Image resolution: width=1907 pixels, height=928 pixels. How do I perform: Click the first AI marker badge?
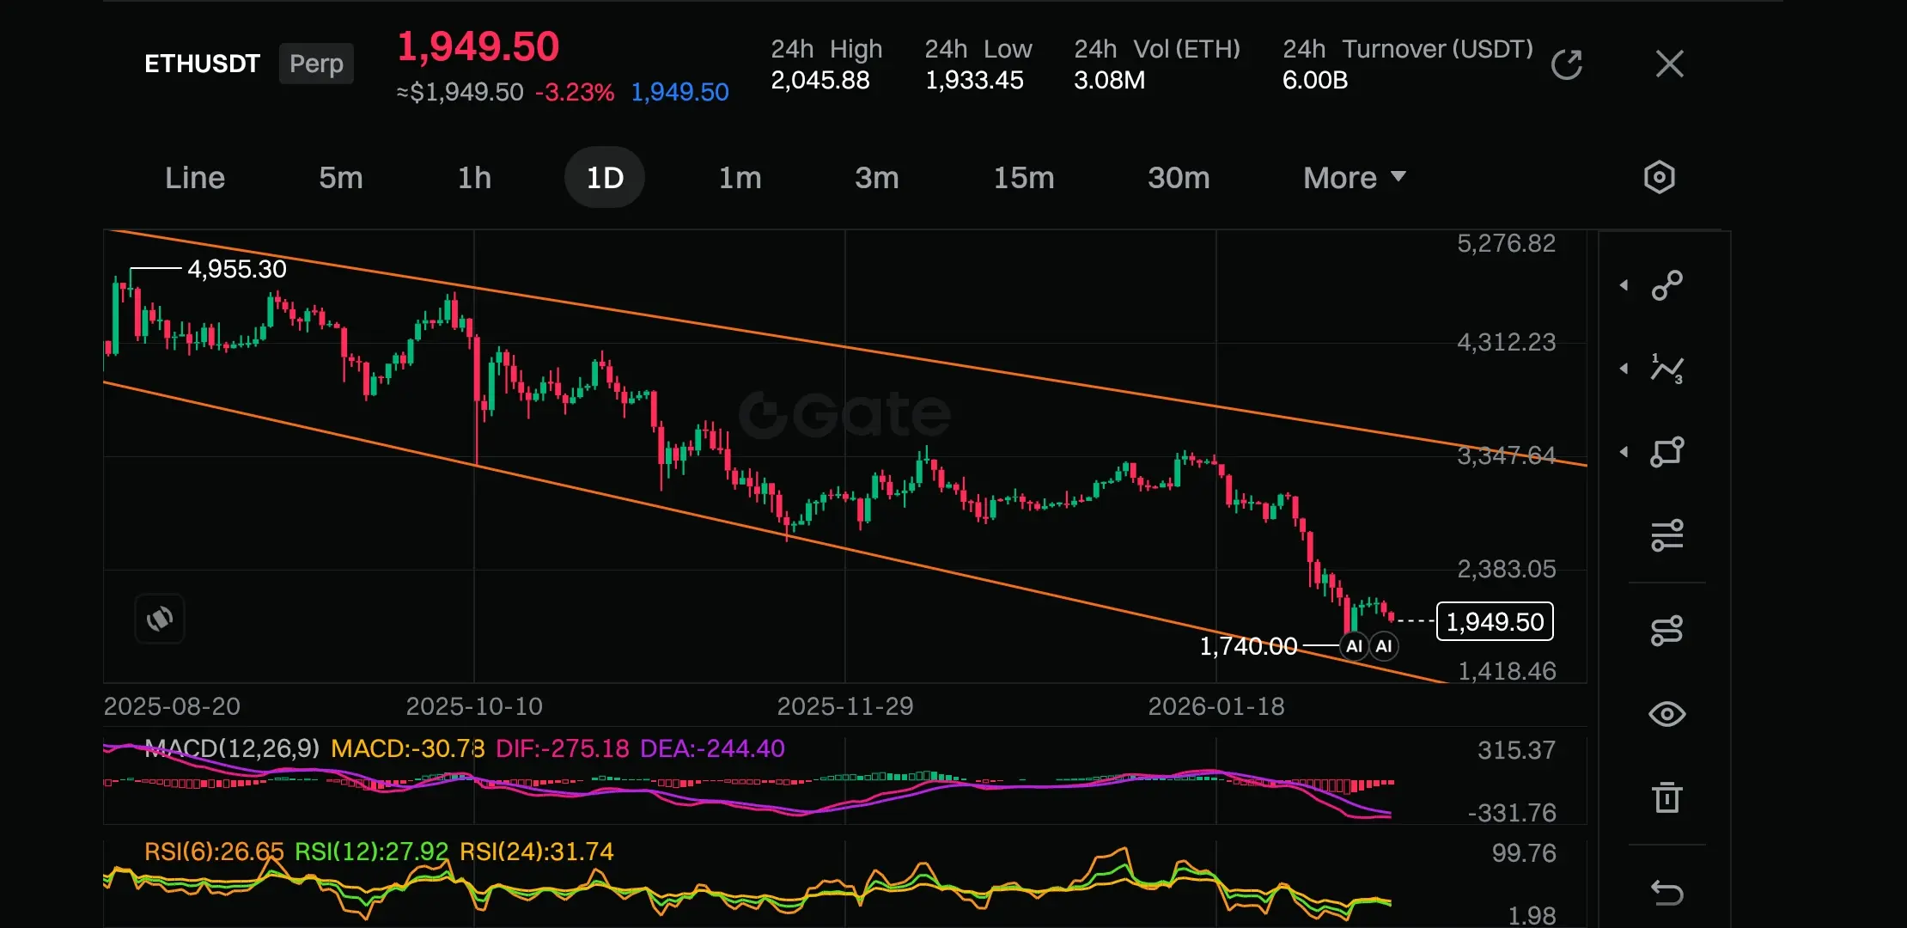(x=1354, y=646)
